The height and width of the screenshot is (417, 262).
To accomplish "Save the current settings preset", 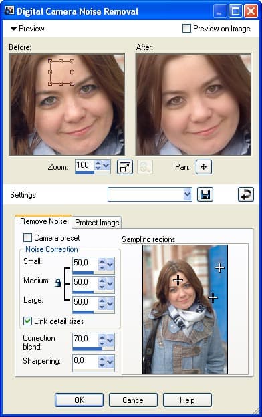I will 205,194.
